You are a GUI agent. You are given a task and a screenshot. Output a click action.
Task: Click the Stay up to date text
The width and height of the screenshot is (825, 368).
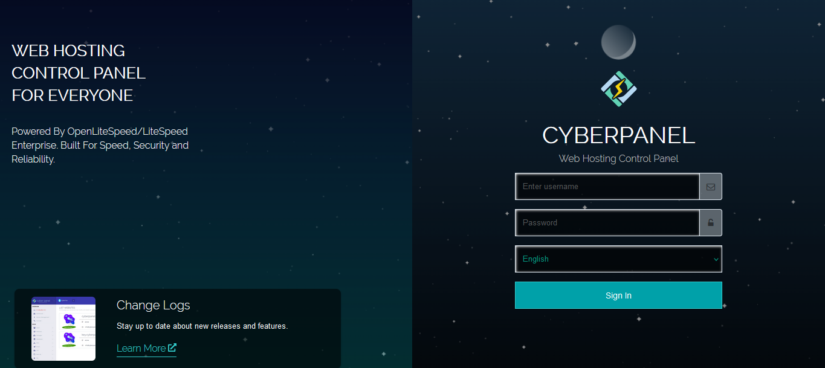pos(202,326)
